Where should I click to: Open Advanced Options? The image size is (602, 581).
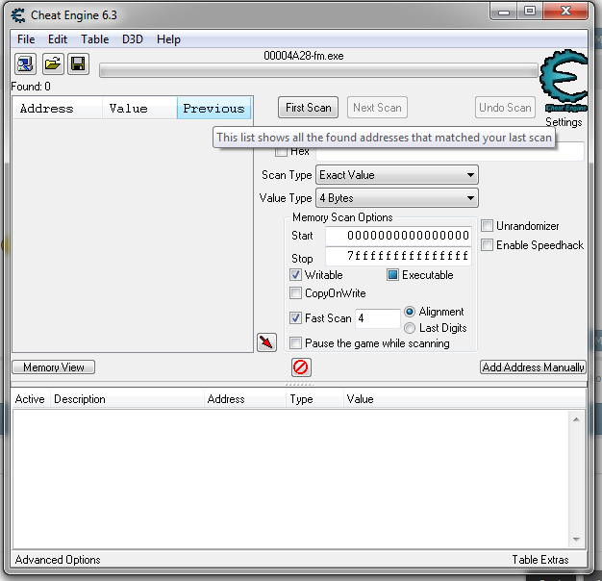pos(58,560)
